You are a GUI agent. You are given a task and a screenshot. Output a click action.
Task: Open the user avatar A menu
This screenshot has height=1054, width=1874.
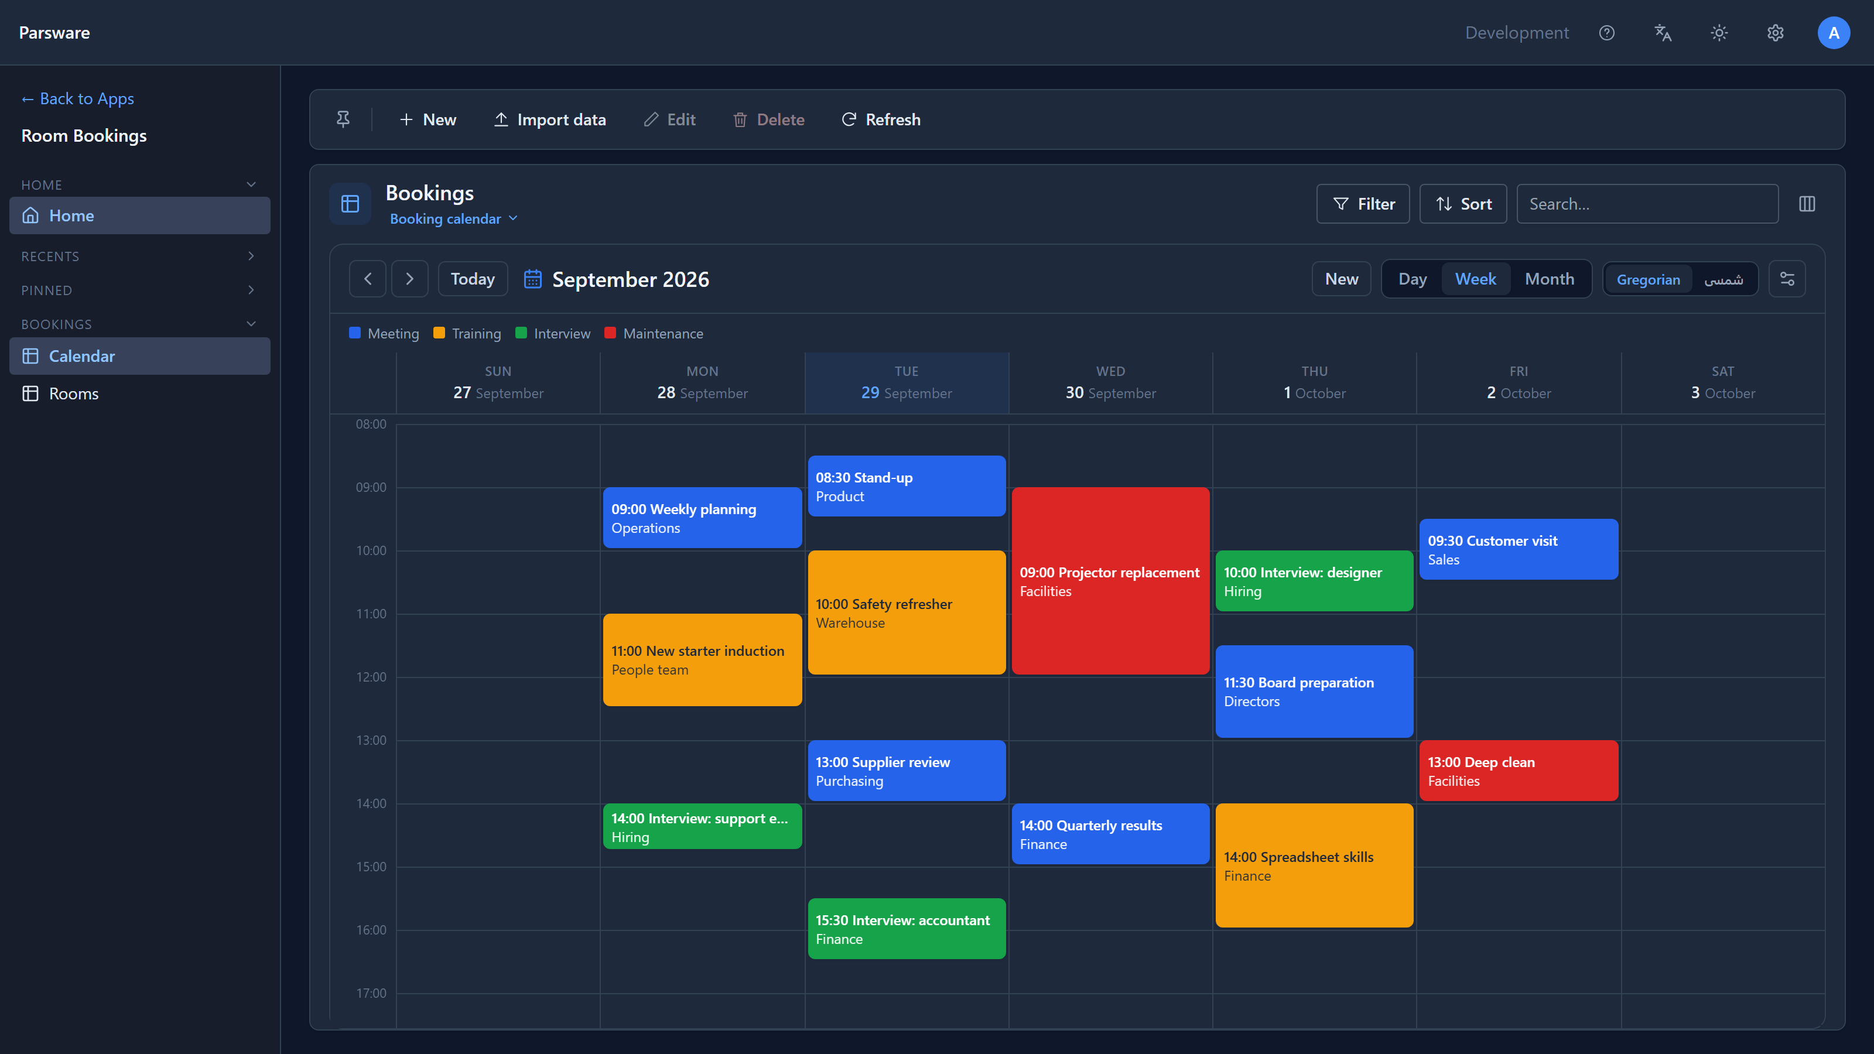(x=1833, y=33)
